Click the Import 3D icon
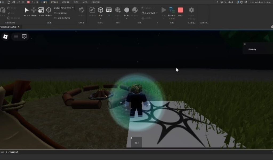Screen dimensions: 273x160 pyautogui.click(x=118, y=10)
